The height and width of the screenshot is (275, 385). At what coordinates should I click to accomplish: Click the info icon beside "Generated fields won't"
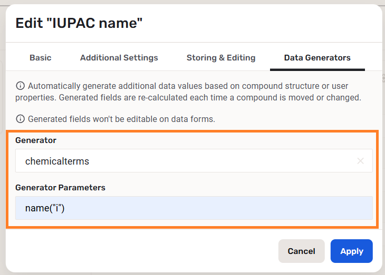pyautogui.click(x=20, y=119)
